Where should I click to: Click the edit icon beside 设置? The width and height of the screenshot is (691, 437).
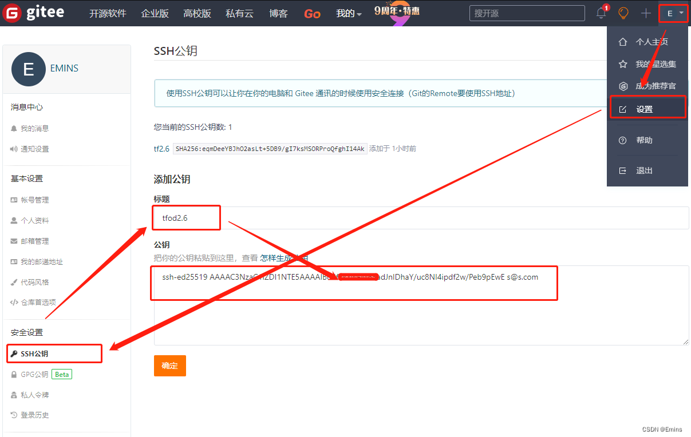pyautogui.click(x=623, y=109)
